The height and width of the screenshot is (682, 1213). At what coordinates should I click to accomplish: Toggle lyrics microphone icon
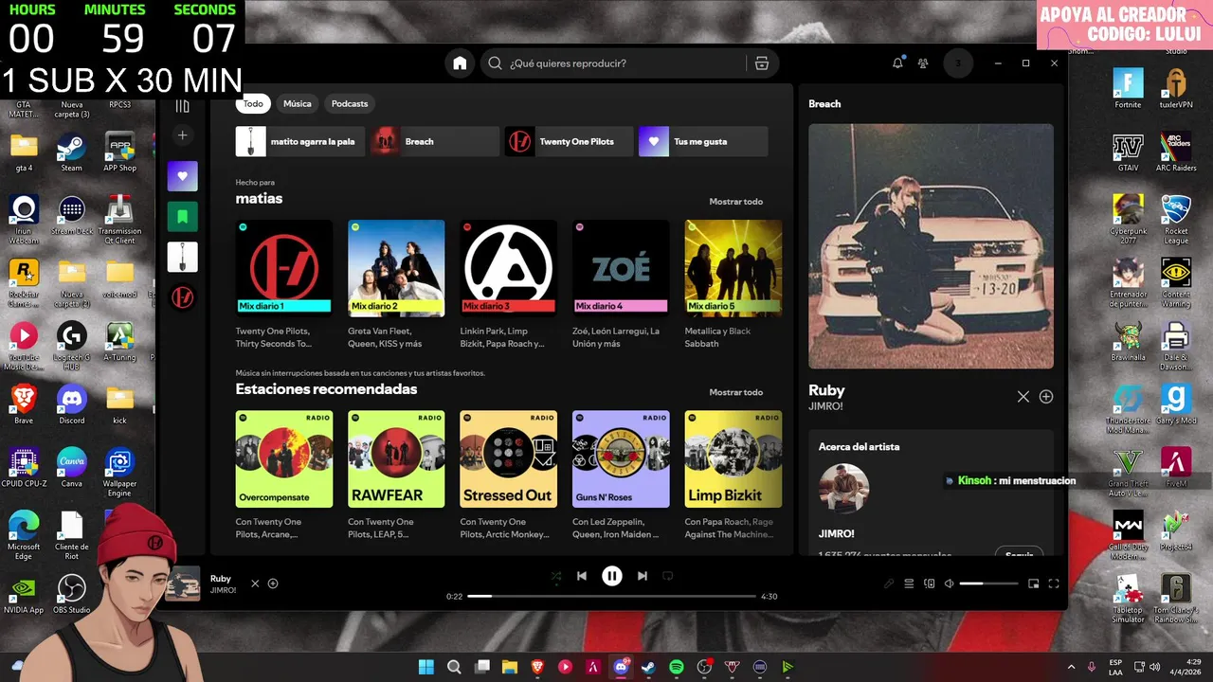(889, 583)
